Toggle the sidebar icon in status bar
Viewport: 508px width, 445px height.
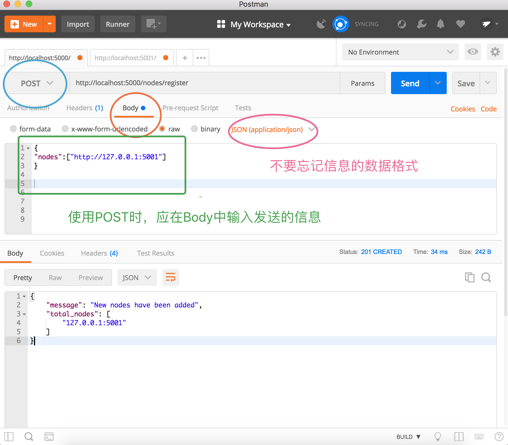(x=9, y=437)
